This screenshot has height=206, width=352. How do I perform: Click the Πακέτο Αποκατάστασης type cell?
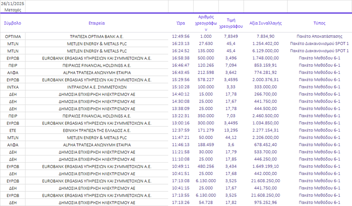(x=319, y=36)
